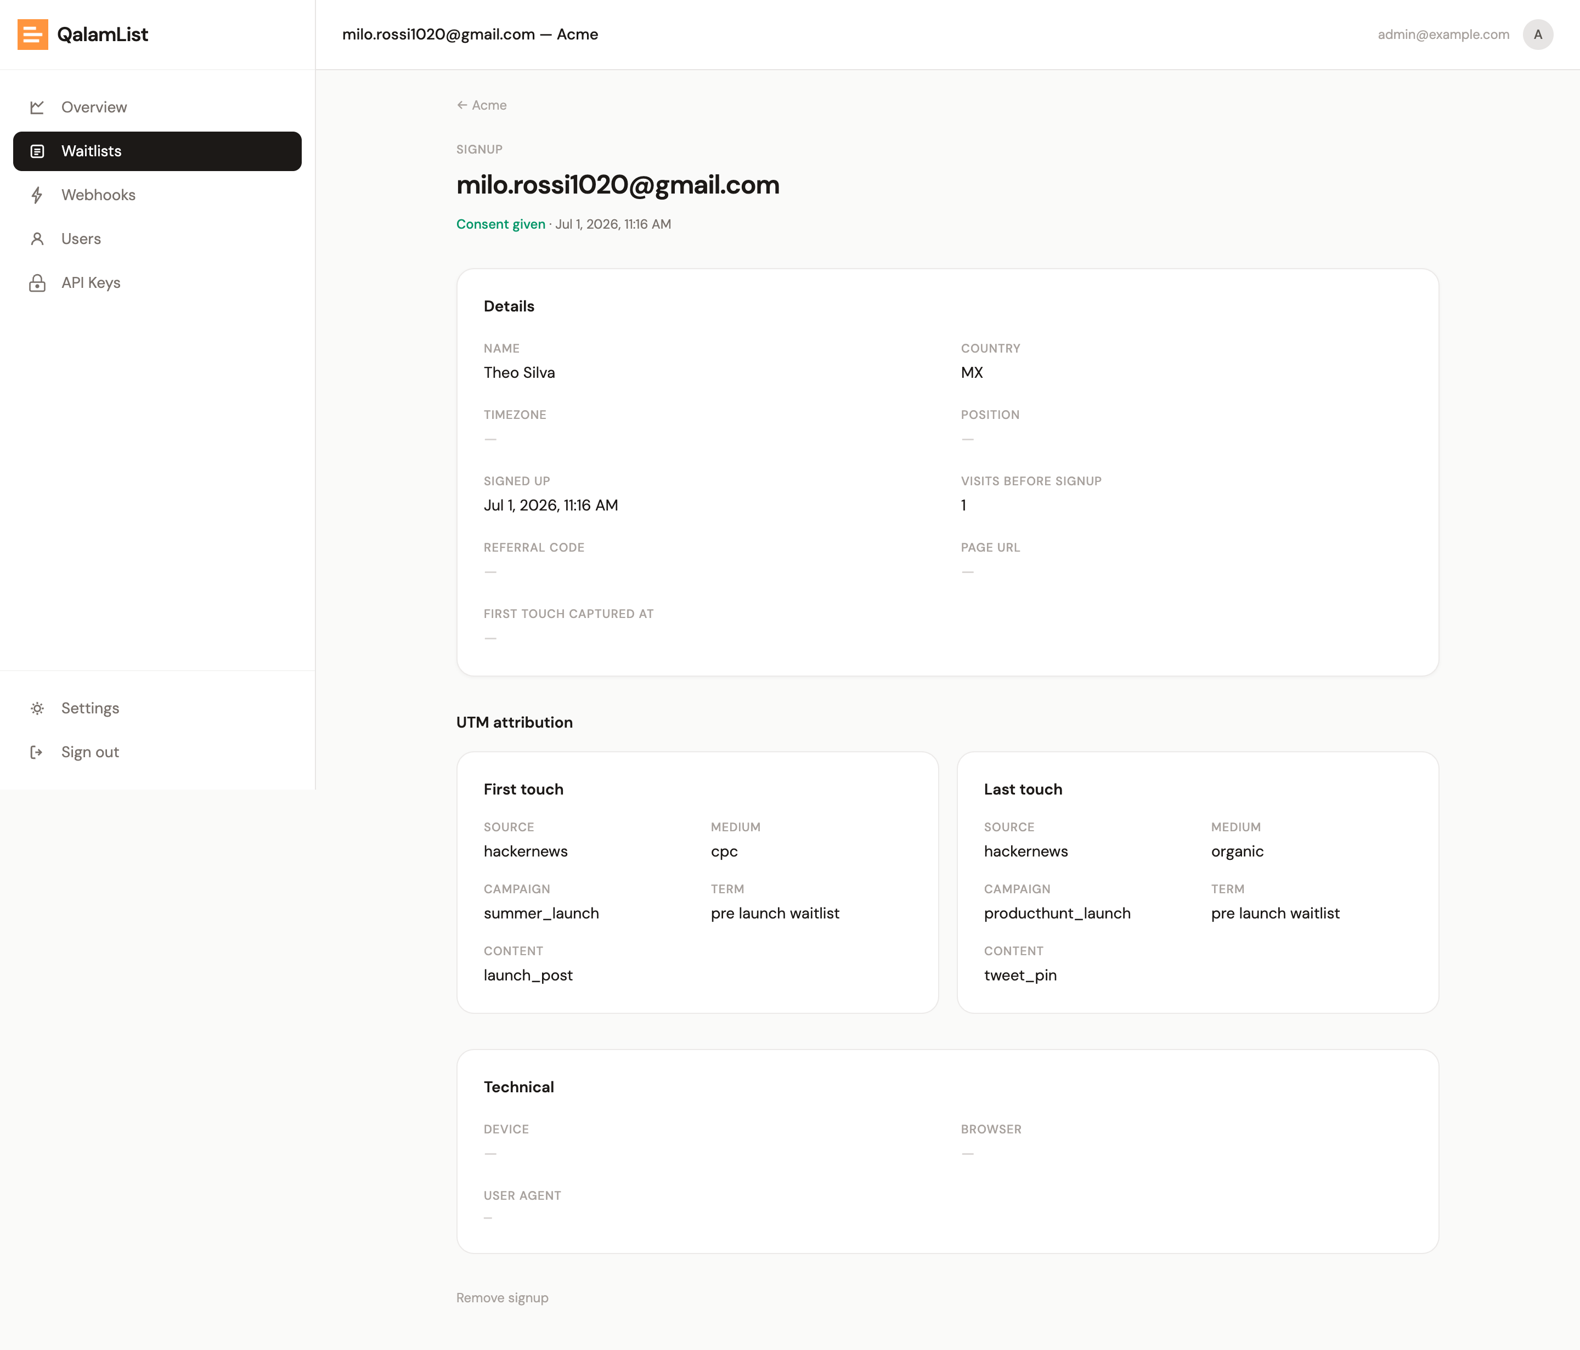This screenshot has width=1580, height=1350.
Task: Go to Webhooks section
Action: coord(157,195)
